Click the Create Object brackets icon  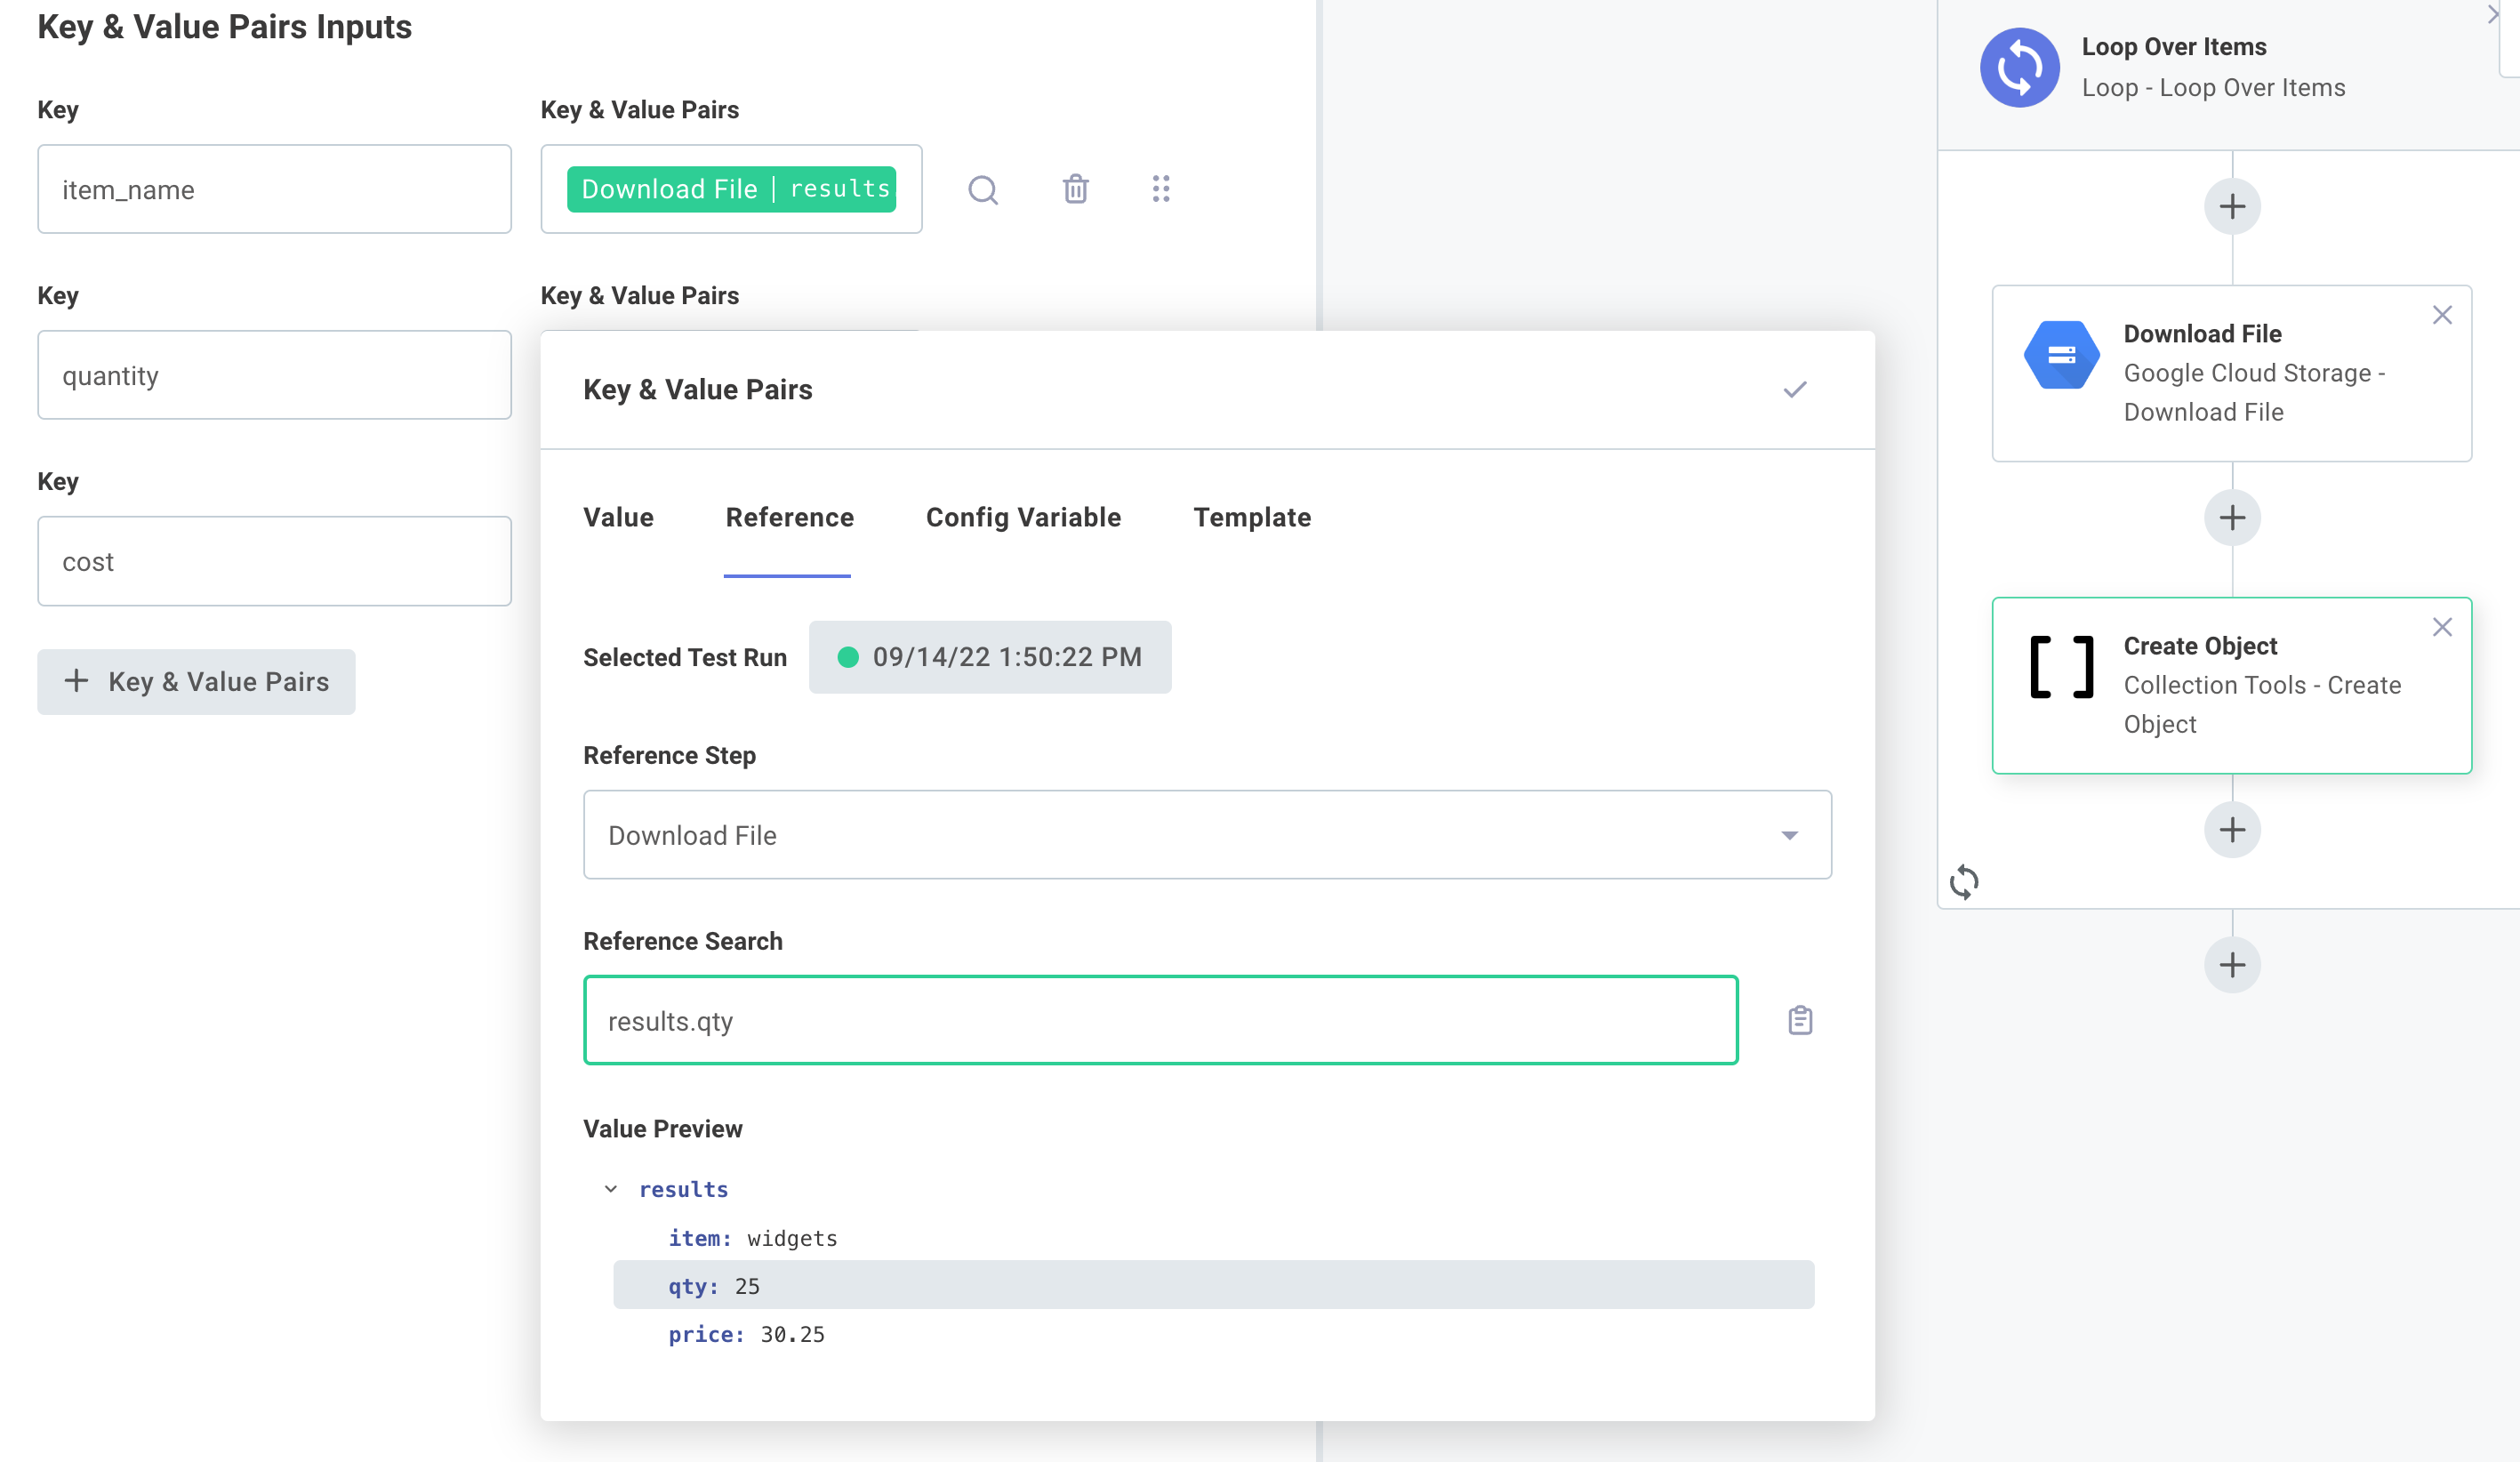point(2062,666)
